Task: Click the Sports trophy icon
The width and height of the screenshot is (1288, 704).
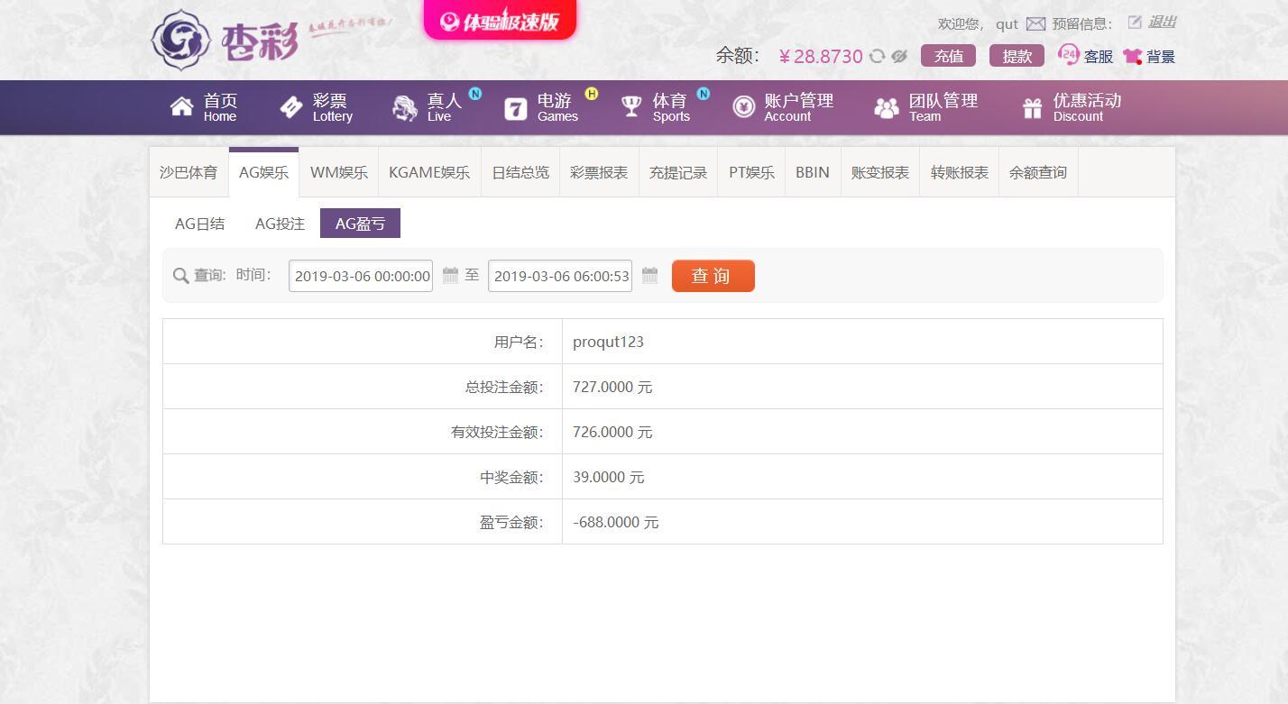Action: click(631, 107)
